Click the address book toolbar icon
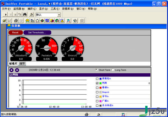 click(75, 21)
